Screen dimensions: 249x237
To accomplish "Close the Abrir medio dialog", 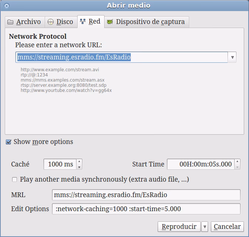I will click(x=7, y=6).
